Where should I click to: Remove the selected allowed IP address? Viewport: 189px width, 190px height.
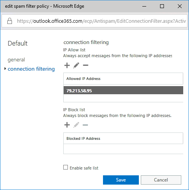86,65
